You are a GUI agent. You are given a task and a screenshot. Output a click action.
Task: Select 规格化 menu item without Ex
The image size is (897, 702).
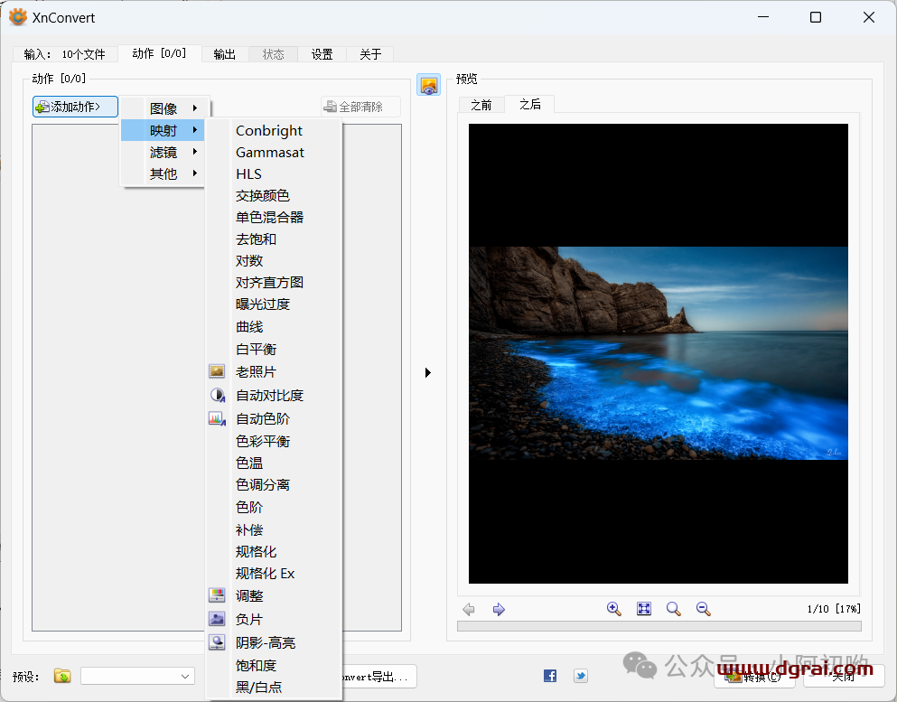[x=274, y=551]
